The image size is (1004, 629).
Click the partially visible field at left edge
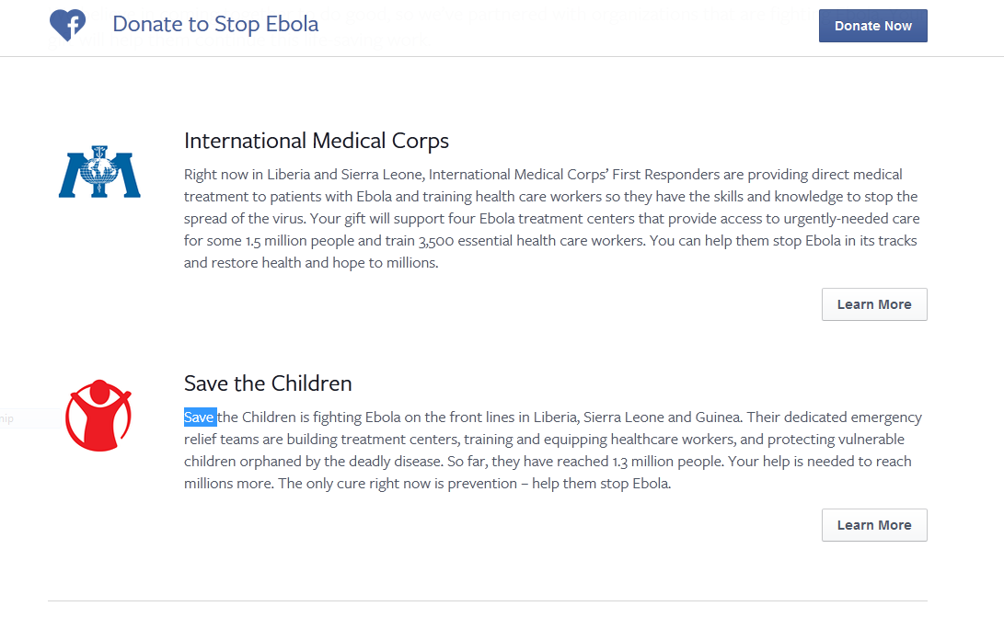click(30, 418)
